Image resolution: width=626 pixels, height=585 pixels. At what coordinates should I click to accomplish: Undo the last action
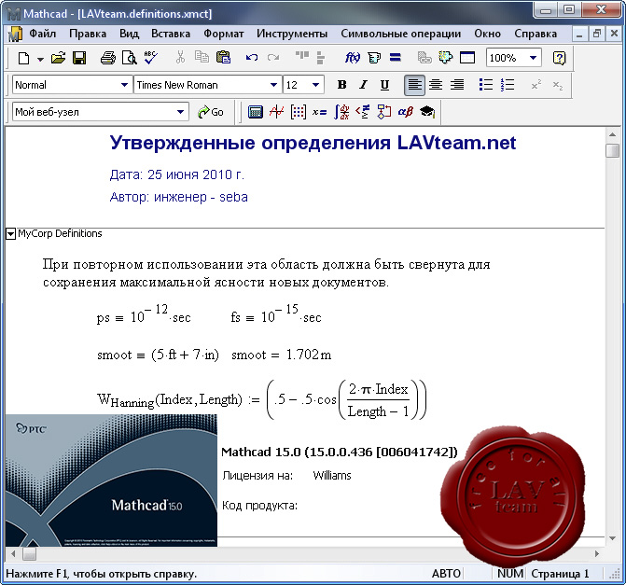pos(252,58)
